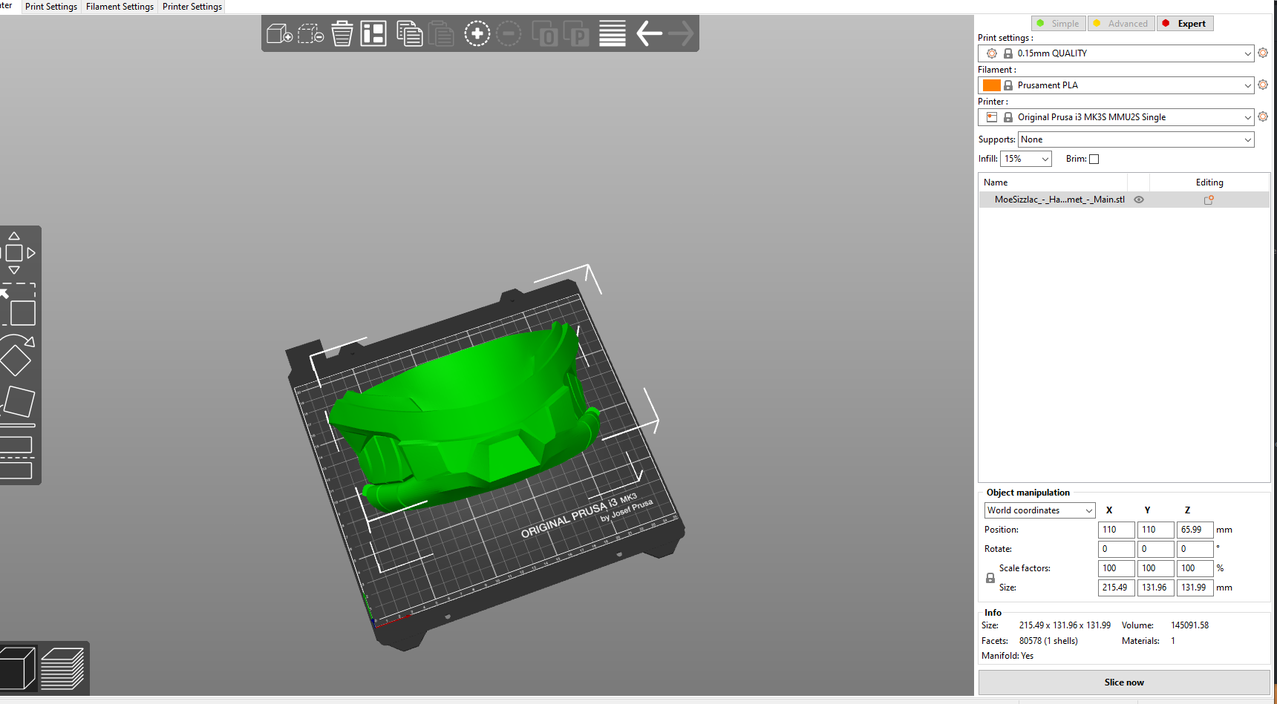Click the Size X field showing 215.49
The image size is (1277, 704).
click(x=1117, y=588)
